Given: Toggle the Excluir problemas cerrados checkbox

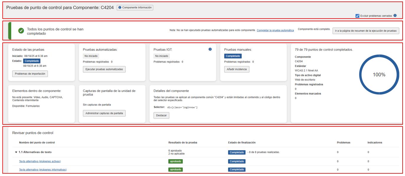Looking at the screenshot, I should (x=357, y=16).
